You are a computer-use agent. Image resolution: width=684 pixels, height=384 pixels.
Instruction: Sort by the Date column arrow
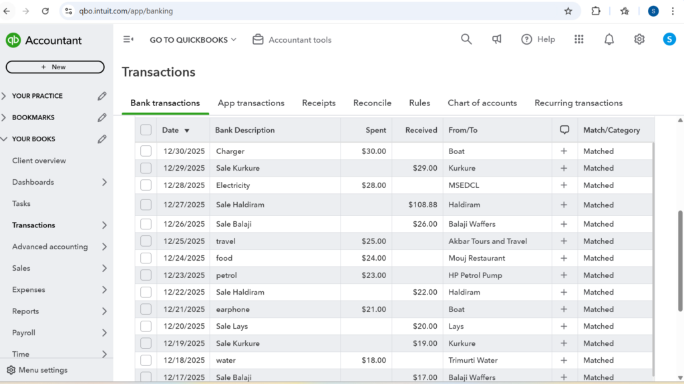tap(187, 131)
